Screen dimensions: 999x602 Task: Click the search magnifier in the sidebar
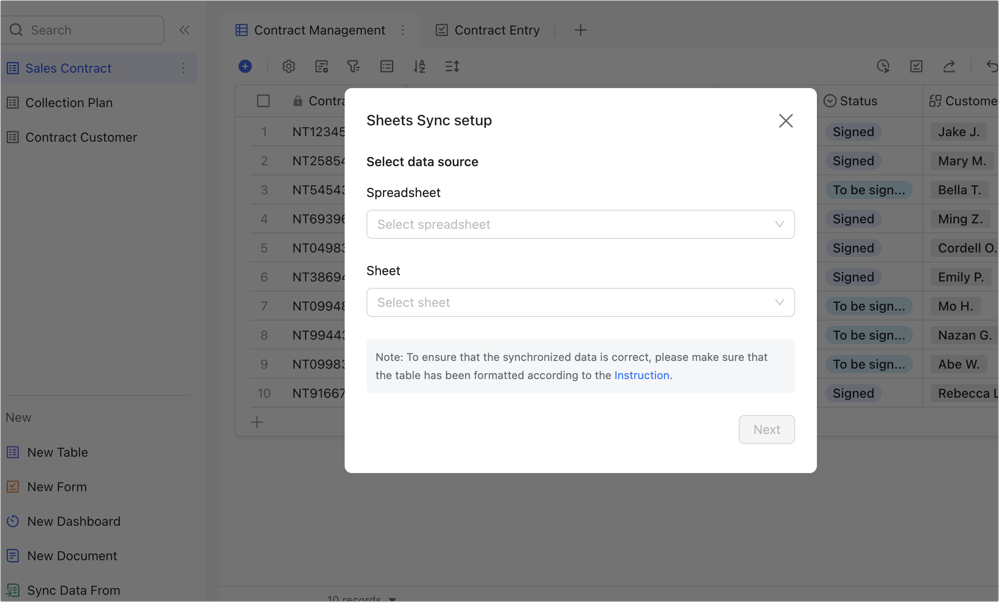(x=16, y=30)
